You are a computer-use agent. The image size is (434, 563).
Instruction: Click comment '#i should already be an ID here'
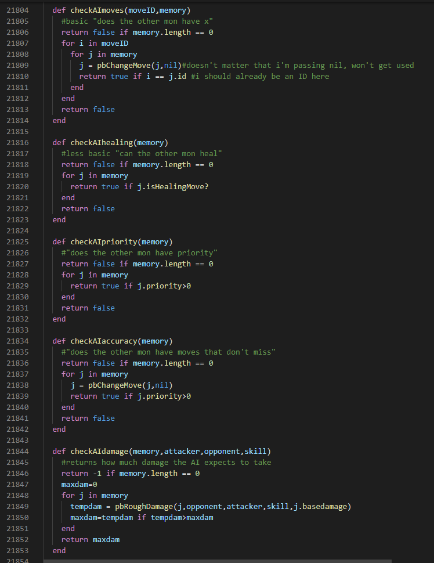click(x=260, y=77)
